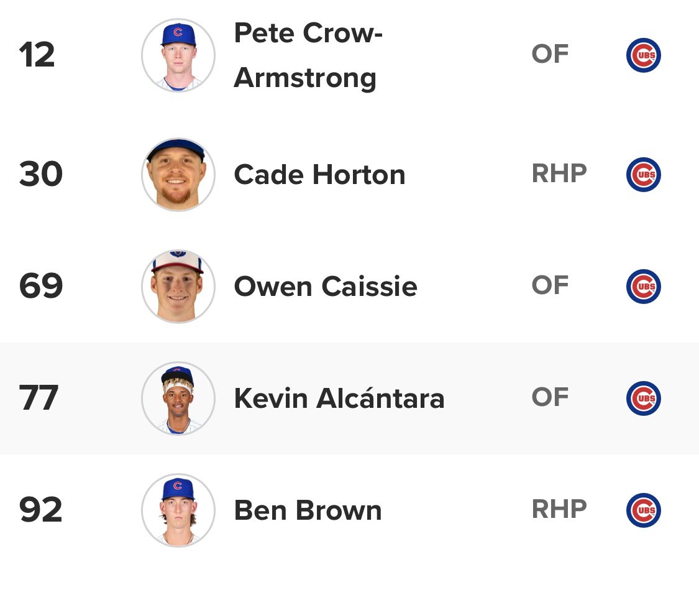This screenshot has height=590, width=699.
Task: Click the Cubs logo in Cade Horton's row
Action: click(643, 175)
